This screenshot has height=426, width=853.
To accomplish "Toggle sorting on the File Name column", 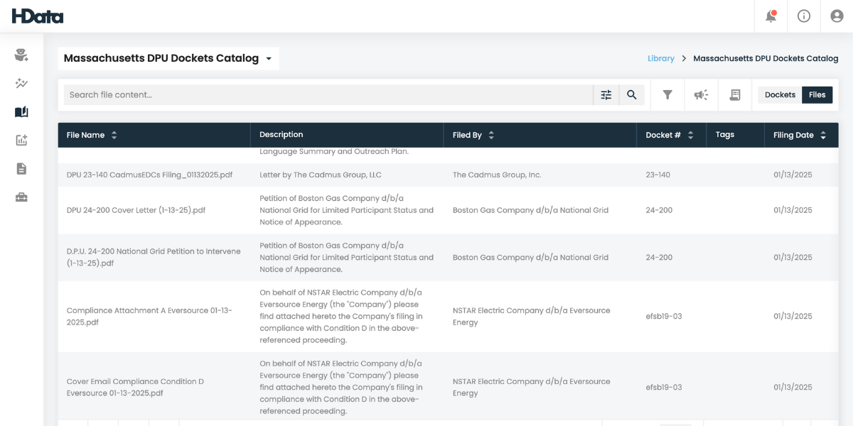I will pos(114,134).
